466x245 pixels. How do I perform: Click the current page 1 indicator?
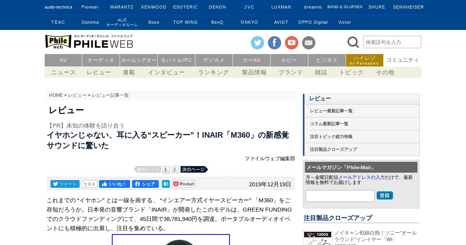[x=166, y=170]
